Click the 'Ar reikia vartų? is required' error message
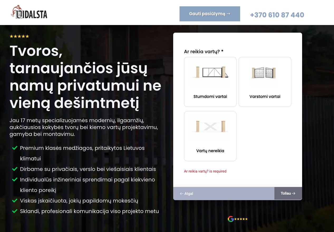The image size is (334, 232). coord(205,171)
